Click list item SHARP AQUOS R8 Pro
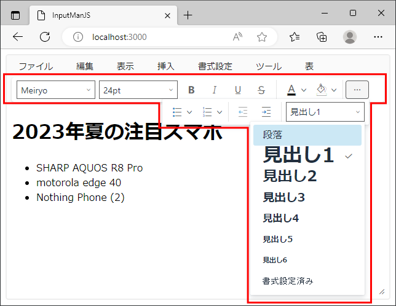 (89, 168)
